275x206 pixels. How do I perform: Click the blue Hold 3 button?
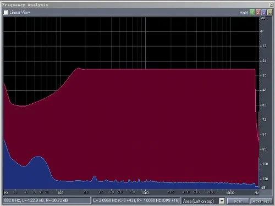[x=264, y=13]
